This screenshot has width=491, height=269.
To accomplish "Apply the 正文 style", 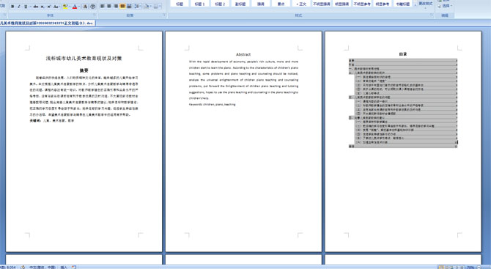I will point(301,4).
